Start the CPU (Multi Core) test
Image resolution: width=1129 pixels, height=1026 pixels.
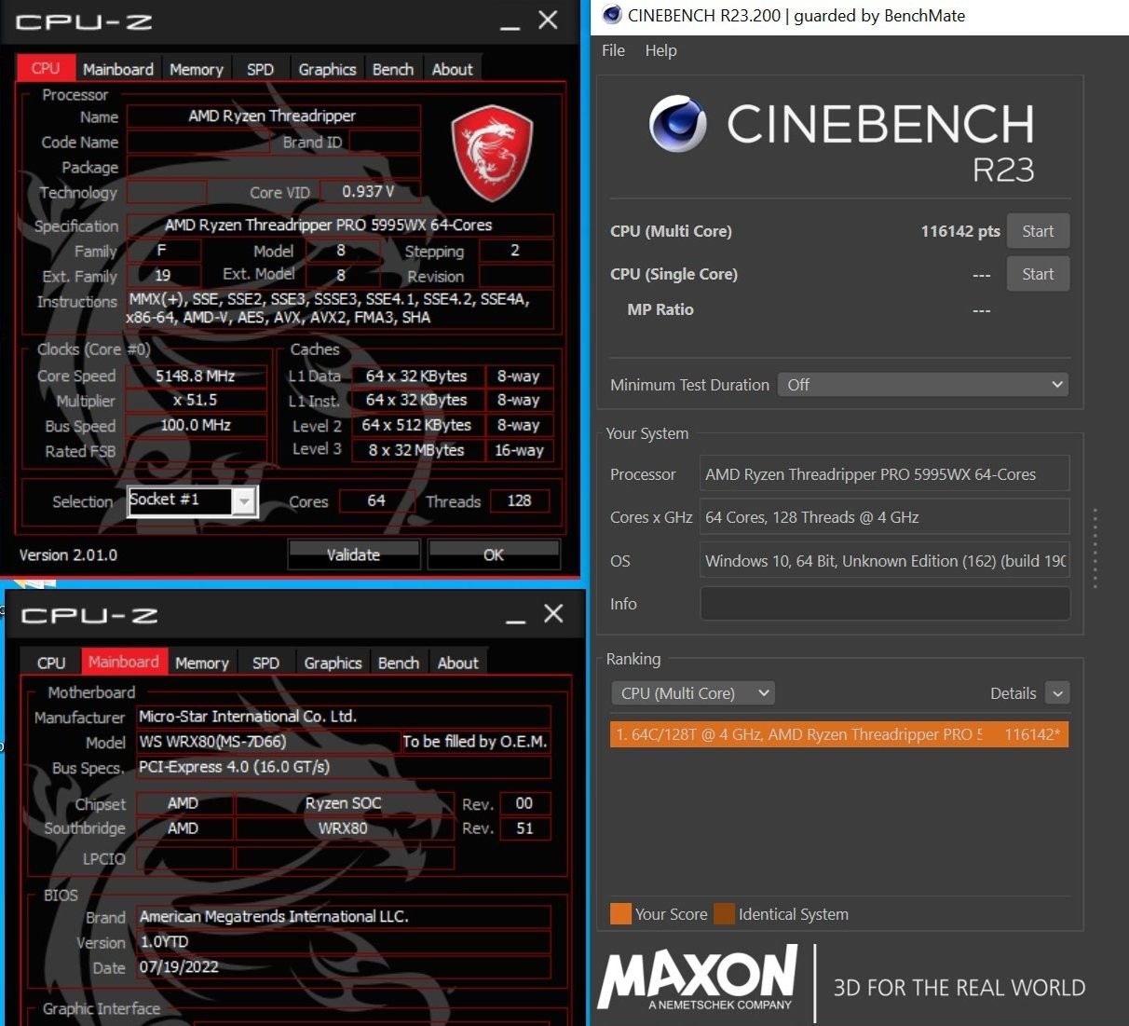(1038, 231)
